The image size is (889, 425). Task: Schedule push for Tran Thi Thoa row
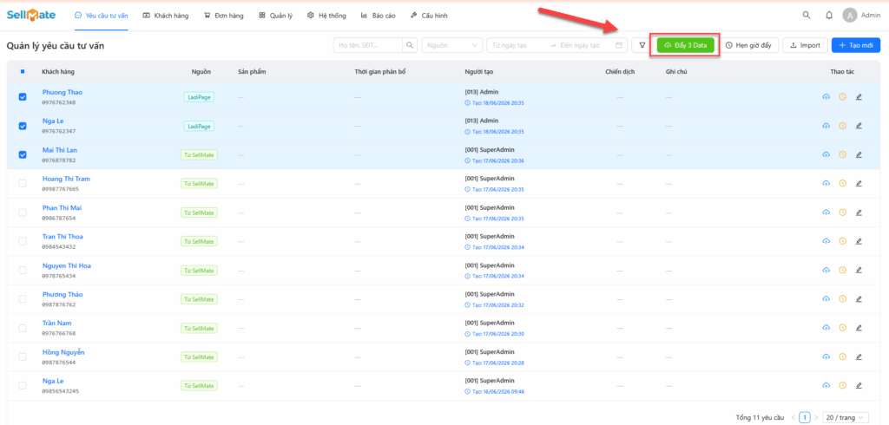tap(842, 241)
